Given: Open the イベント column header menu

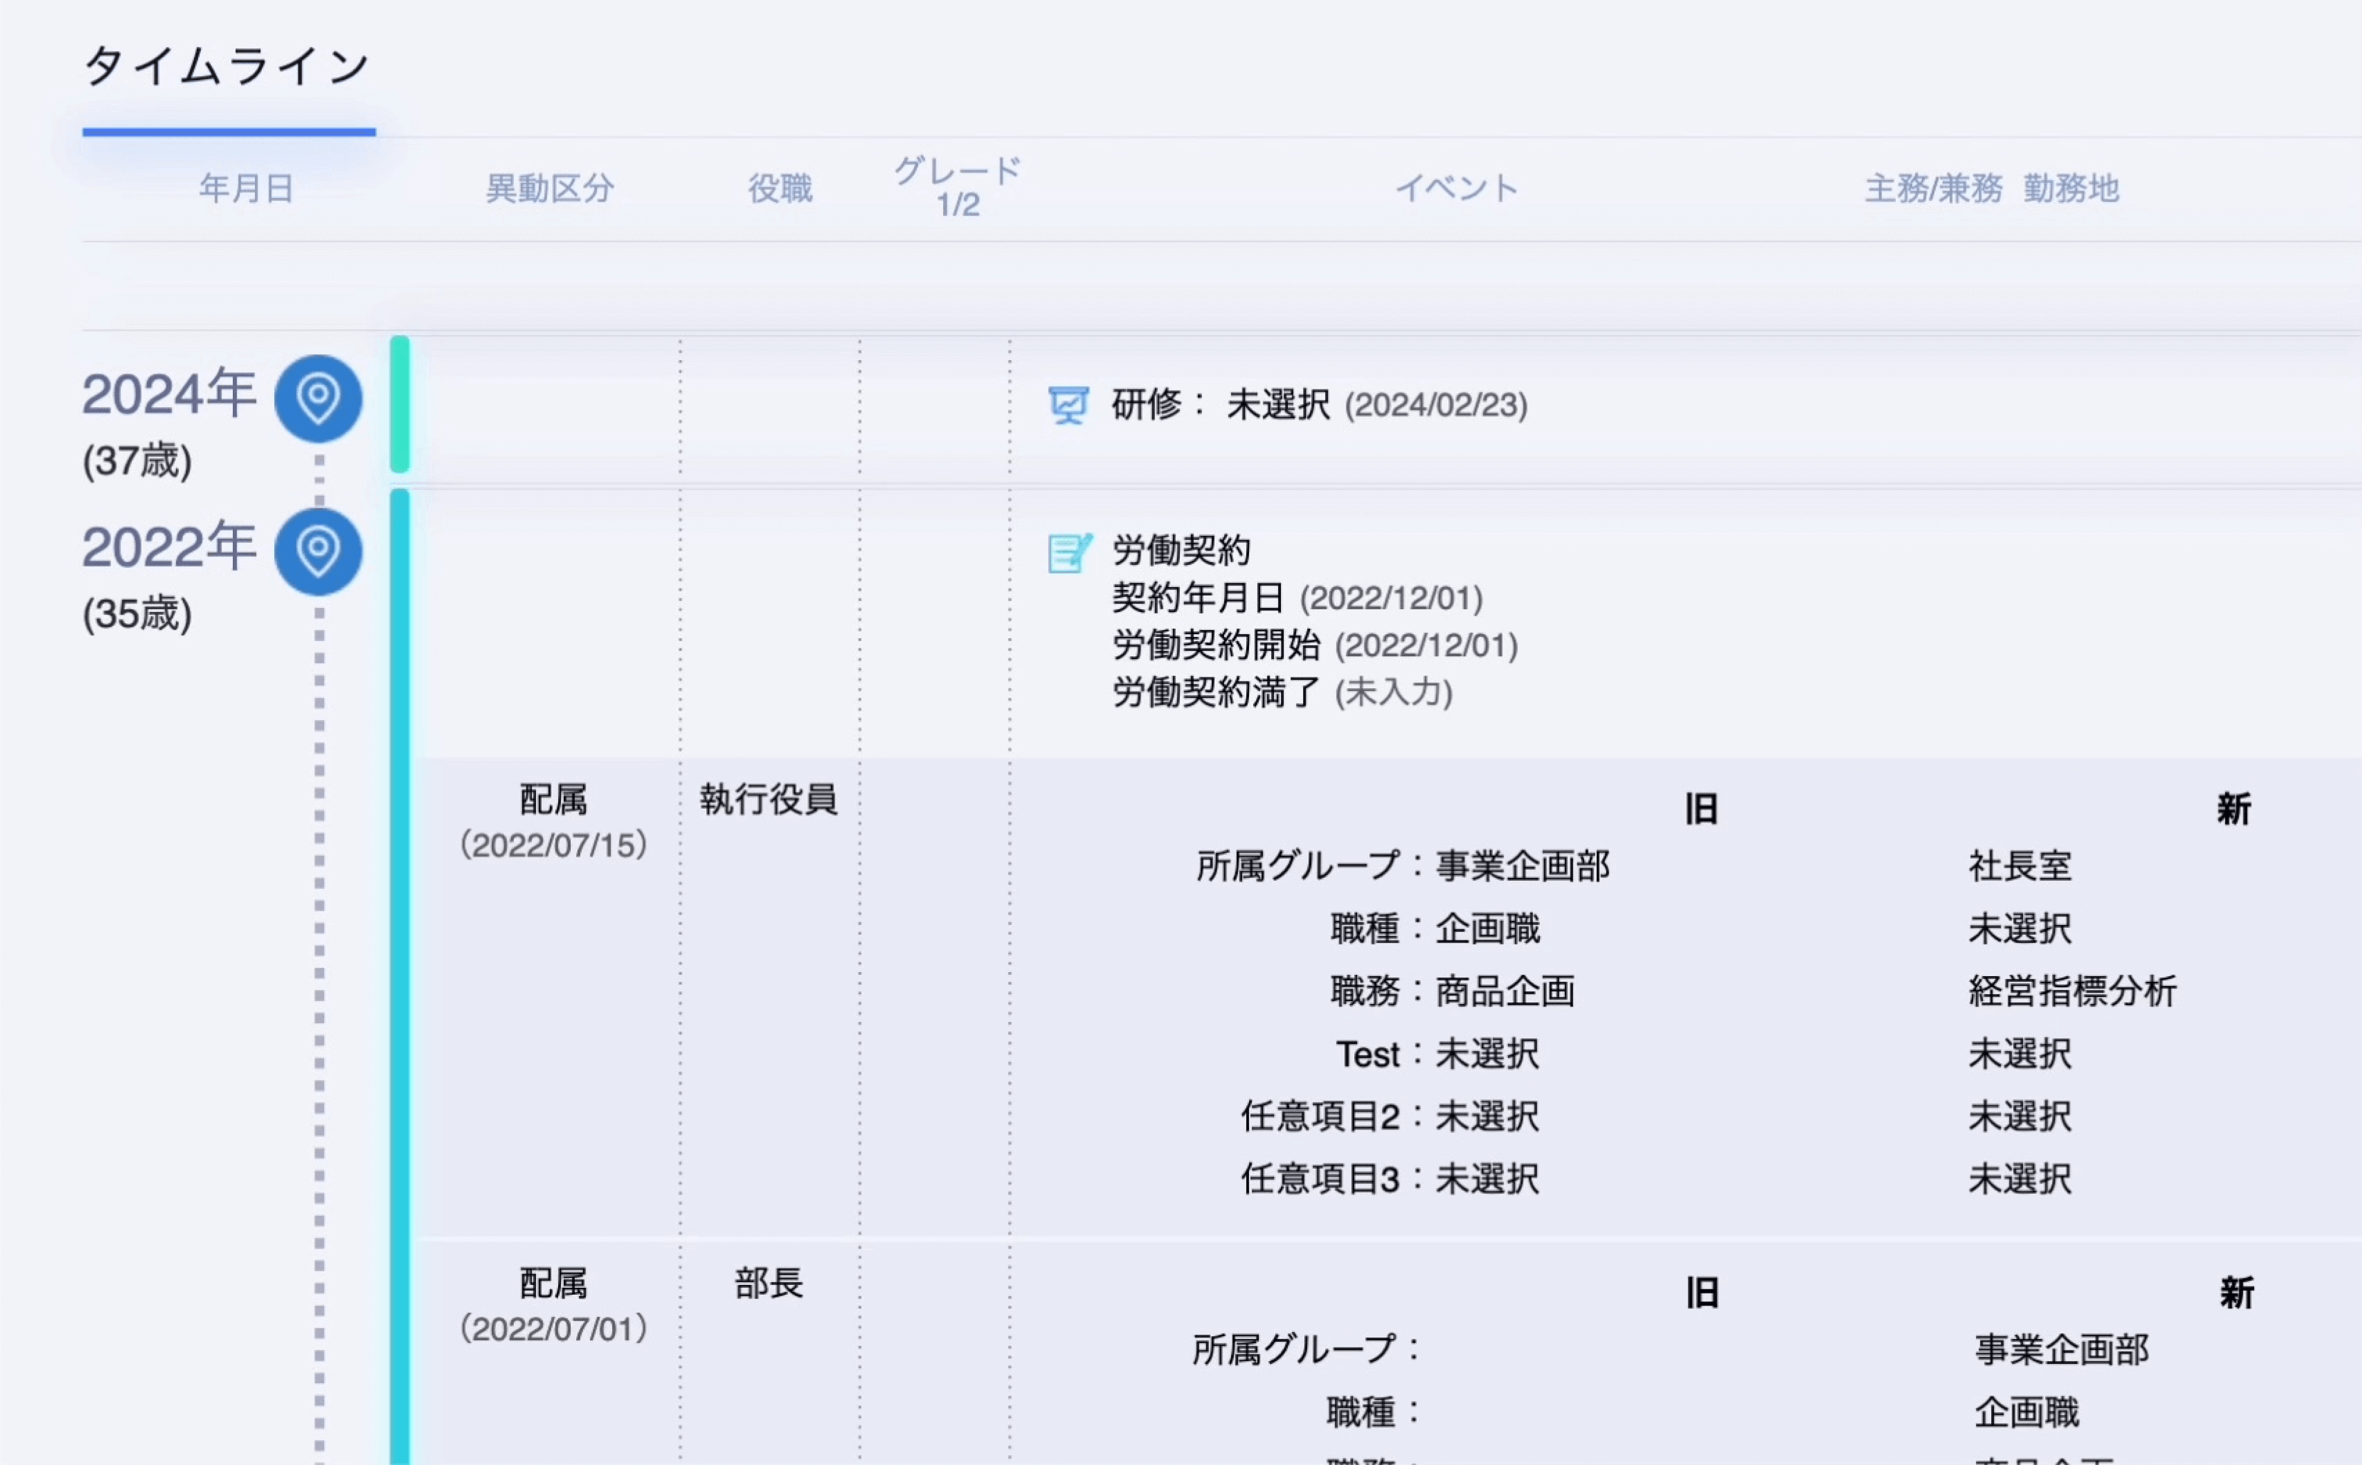Looking at the screenshot, I should tap(1456, 188).
